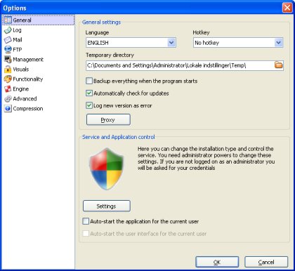
Task: Click the Temporary directory label
Action: coord(110,55)
